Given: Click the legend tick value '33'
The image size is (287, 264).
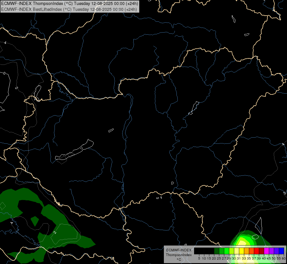Looking at the screenshot, I should tap(244, 258).
